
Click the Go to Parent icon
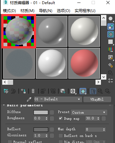point(100,91)
